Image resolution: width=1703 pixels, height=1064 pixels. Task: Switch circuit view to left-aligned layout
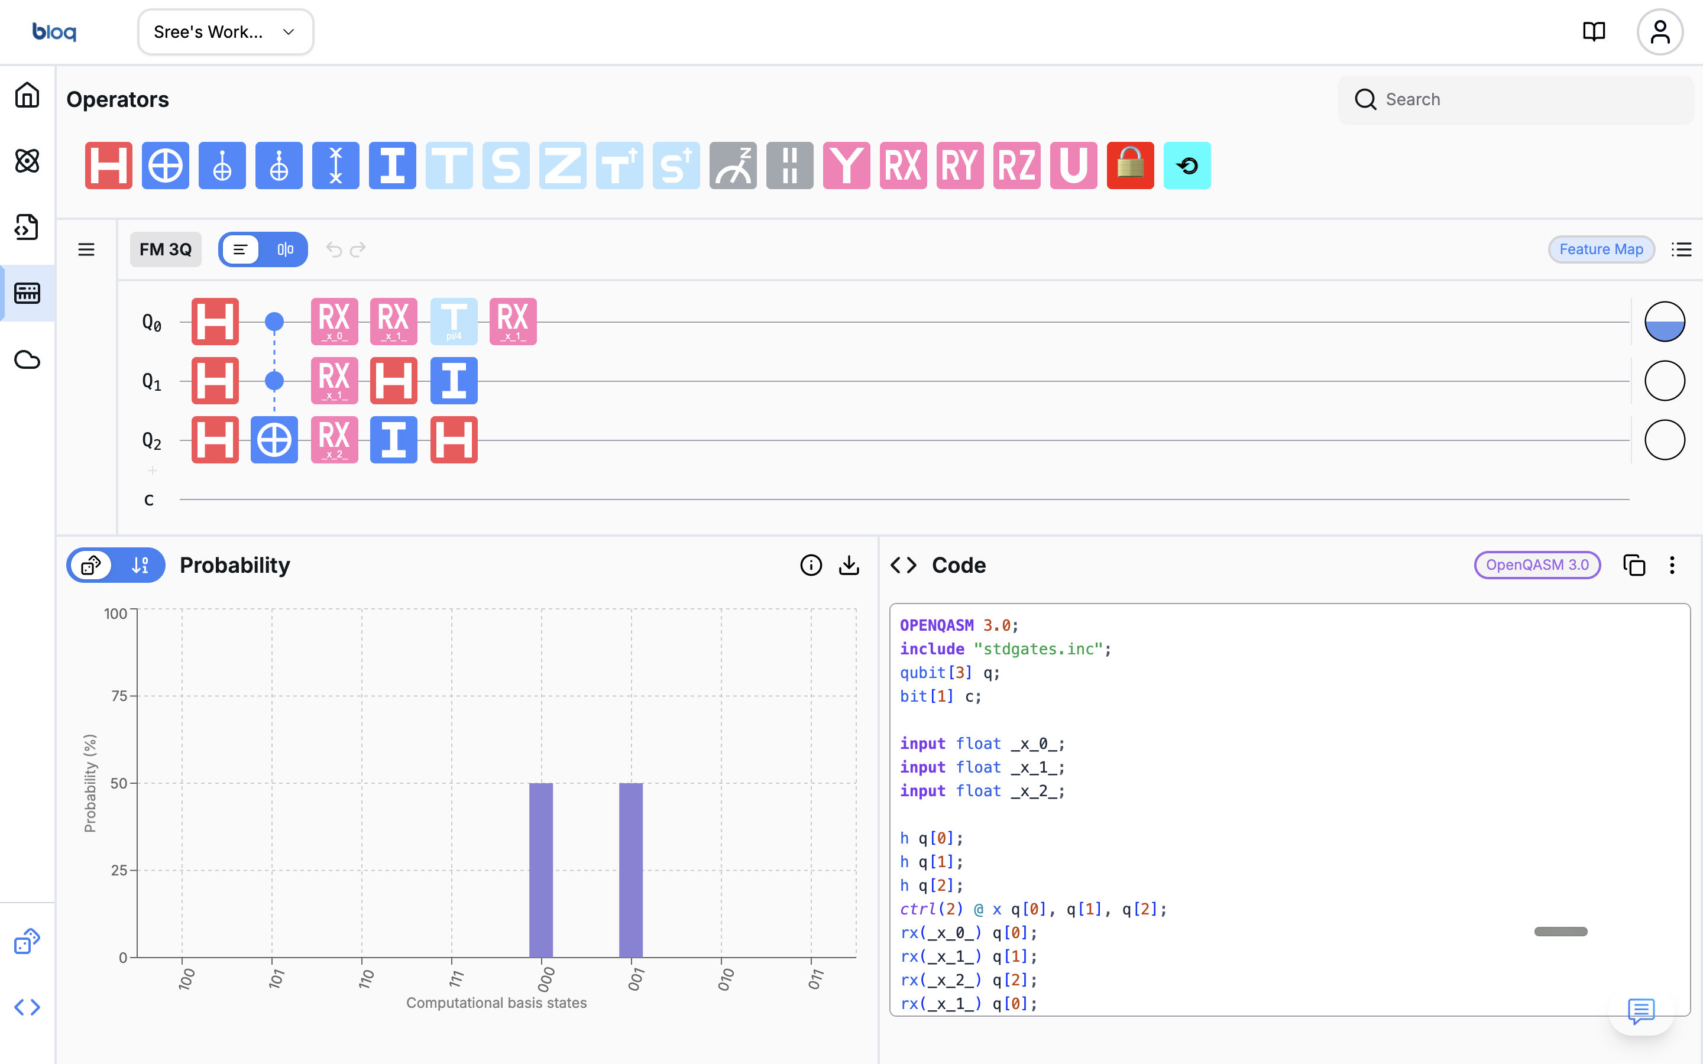point(241,250)
